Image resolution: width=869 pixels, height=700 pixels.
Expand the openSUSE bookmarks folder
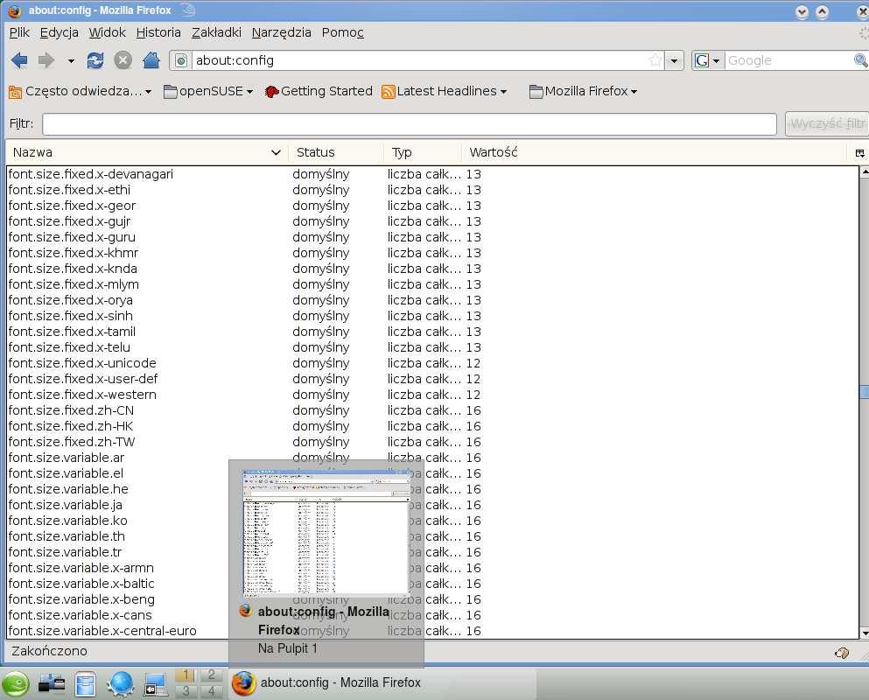click(208, 92)
